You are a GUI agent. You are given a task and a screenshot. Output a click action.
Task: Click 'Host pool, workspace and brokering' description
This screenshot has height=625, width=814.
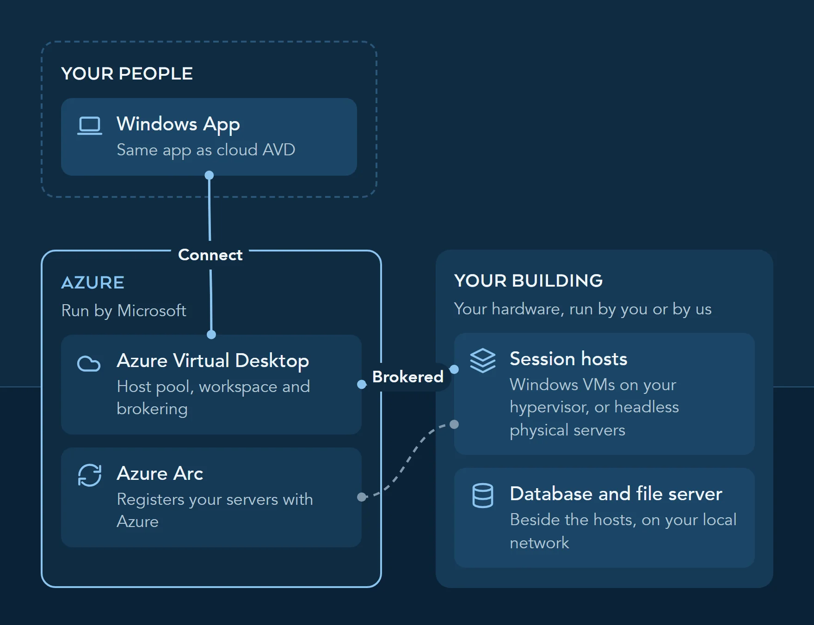pos(213,398)
